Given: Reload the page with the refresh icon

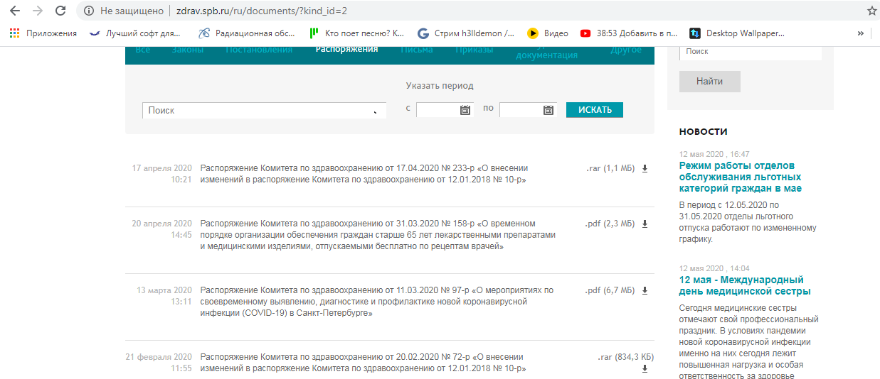Looking at the screenshot, I should point(60,11).
